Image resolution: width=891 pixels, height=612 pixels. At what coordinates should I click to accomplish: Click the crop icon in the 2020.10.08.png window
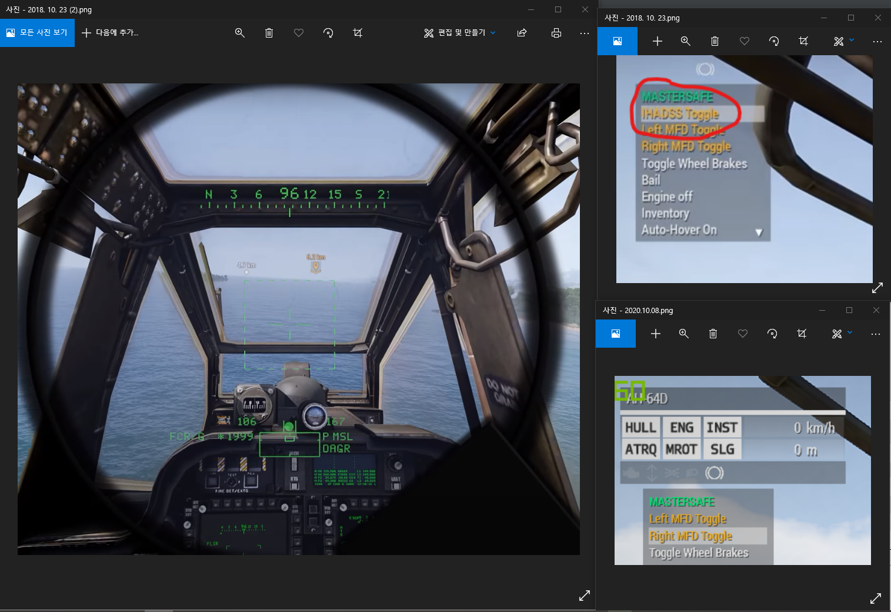tap(802, 334)
